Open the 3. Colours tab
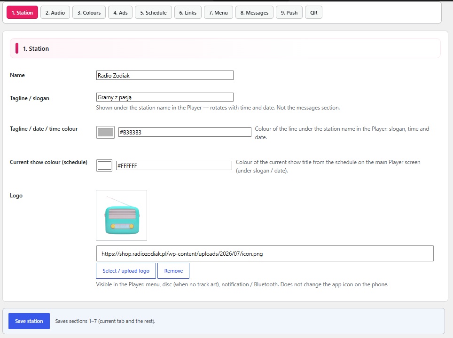The image size is (453, 338). click(x=89, y=13)
